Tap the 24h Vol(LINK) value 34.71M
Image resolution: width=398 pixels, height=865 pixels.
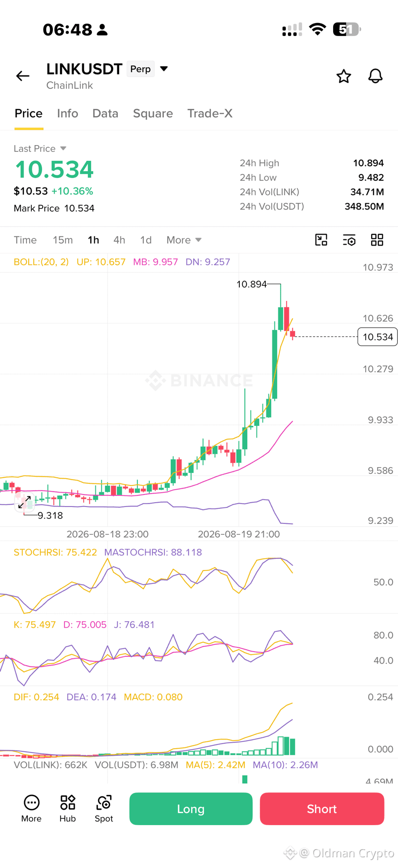pos(367,192)
